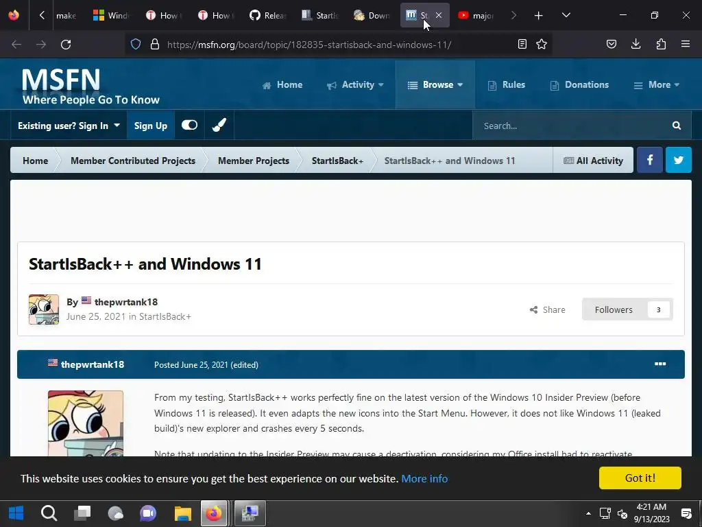Open Member Contributed Projects breadcrumb
Image resolution: width=702 pixels, height=527 pixels.
(133, 161)
